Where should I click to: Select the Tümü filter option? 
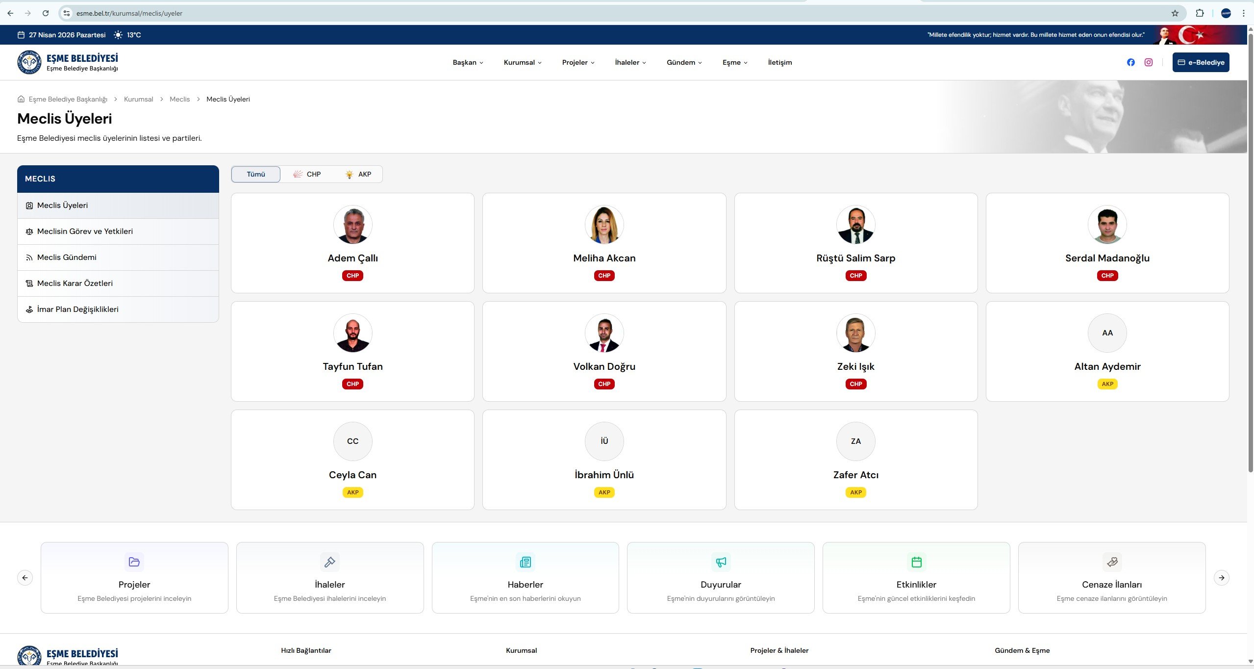(x=256, y=174)
